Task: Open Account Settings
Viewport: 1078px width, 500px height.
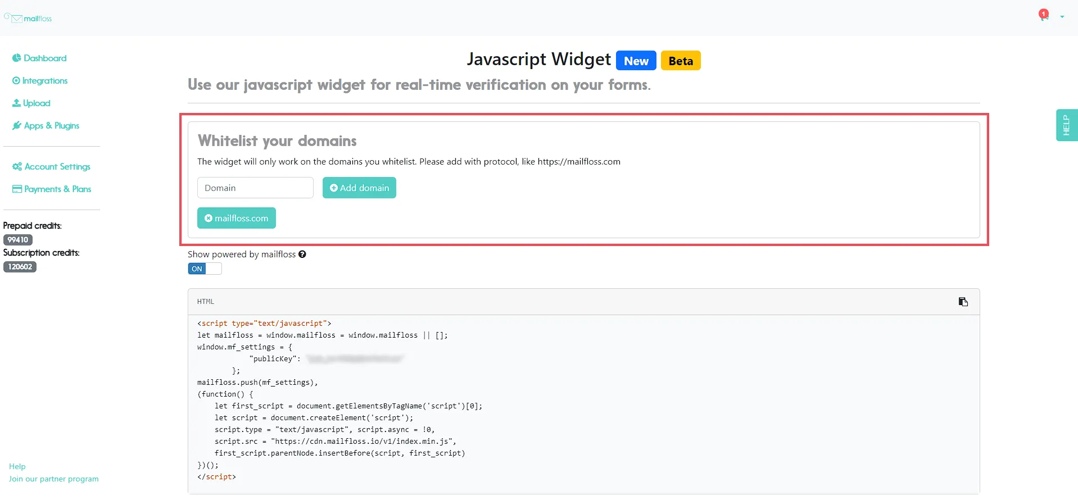Action: (x=51, y=167)
